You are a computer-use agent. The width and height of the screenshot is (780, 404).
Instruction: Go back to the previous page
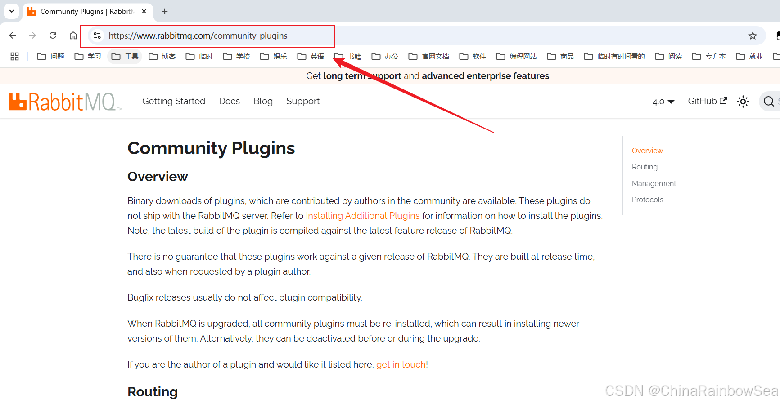tap(13, 36)
